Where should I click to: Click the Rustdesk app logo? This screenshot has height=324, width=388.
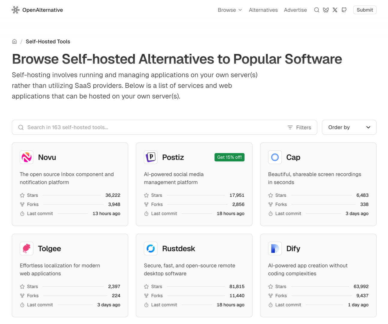[151, 249]
